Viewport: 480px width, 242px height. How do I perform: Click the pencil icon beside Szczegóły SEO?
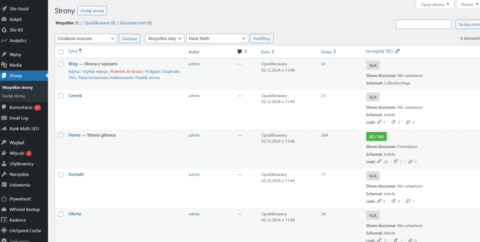coord(397,51)
